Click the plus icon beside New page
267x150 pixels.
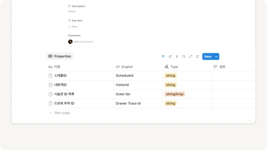50,113
